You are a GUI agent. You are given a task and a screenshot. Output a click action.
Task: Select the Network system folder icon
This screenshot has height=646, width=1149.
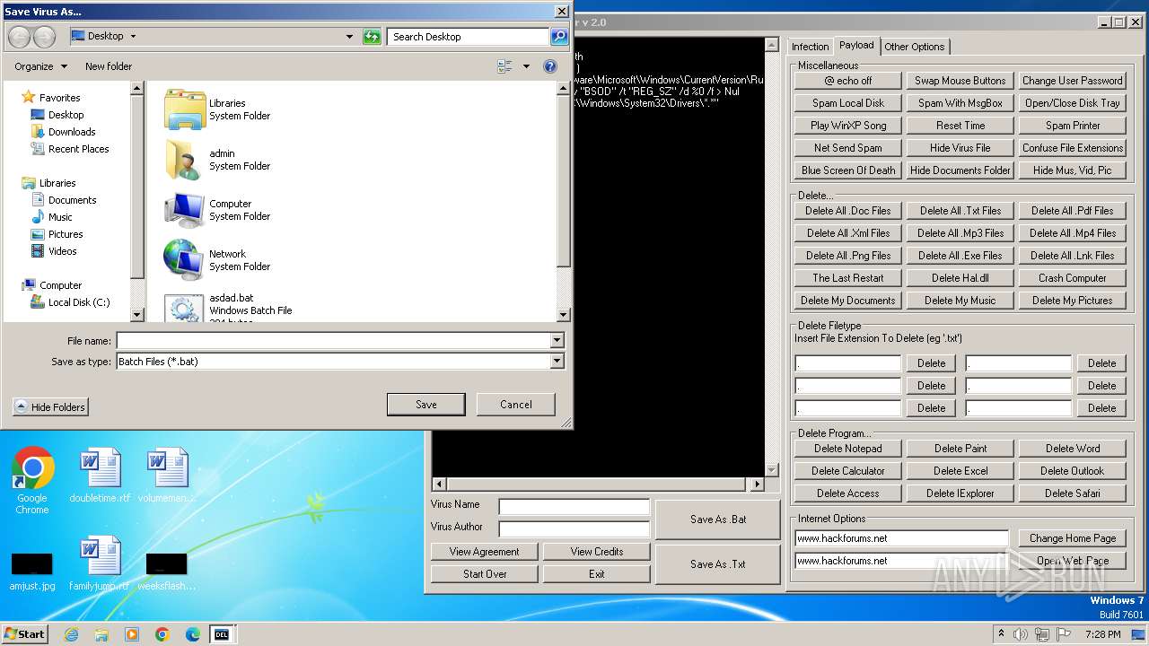(185, 260)
